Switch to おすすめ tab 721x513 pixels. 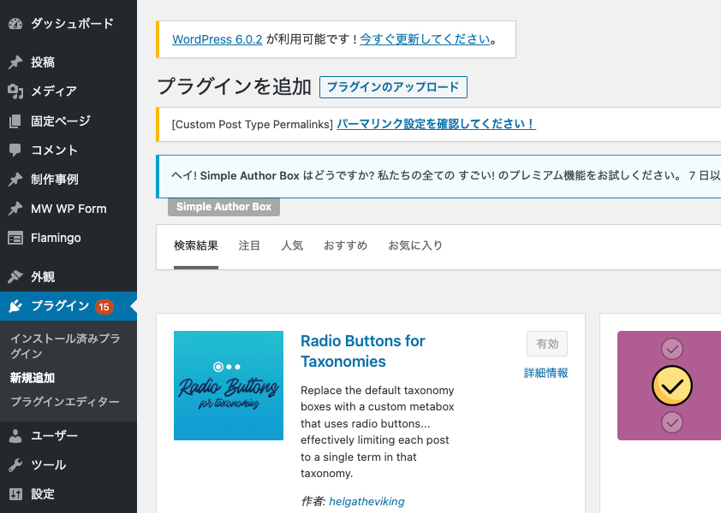click(346, 245)
